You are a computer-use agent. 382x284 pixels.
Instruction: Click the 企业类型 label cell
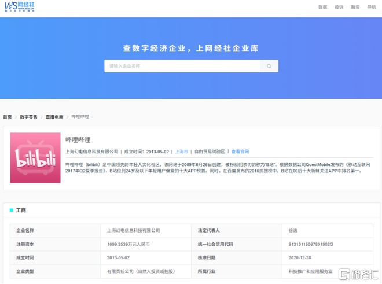pos(56,271)
